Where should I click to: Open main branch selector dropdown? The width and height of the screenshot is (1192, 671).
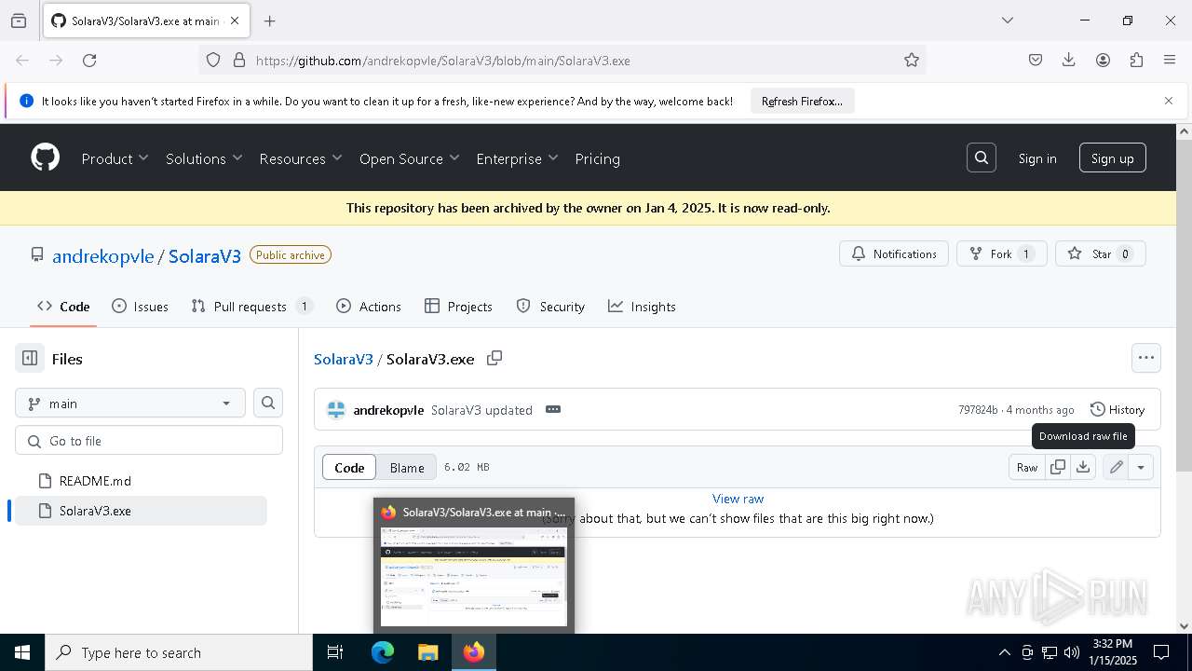[x=130, y=403]
